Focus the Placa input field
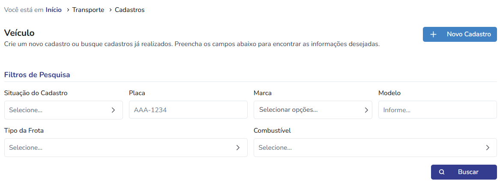 click(x=188, y=110)
